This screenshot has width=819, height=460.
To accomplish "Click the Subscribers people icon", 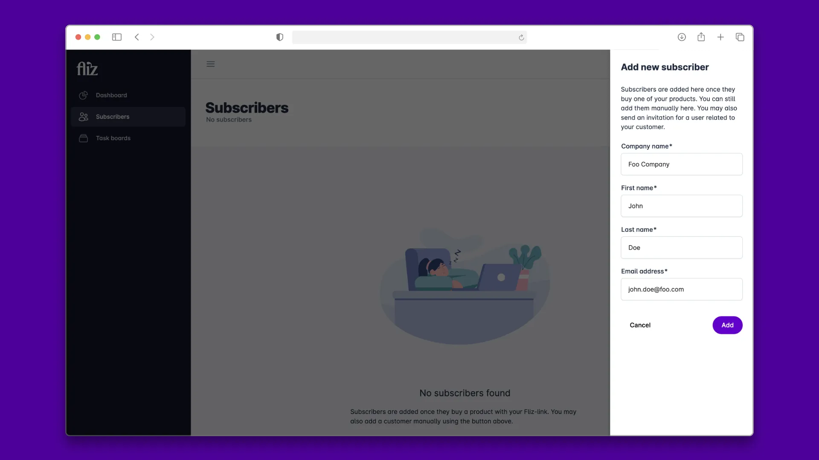I will click(x=84, y=117).
